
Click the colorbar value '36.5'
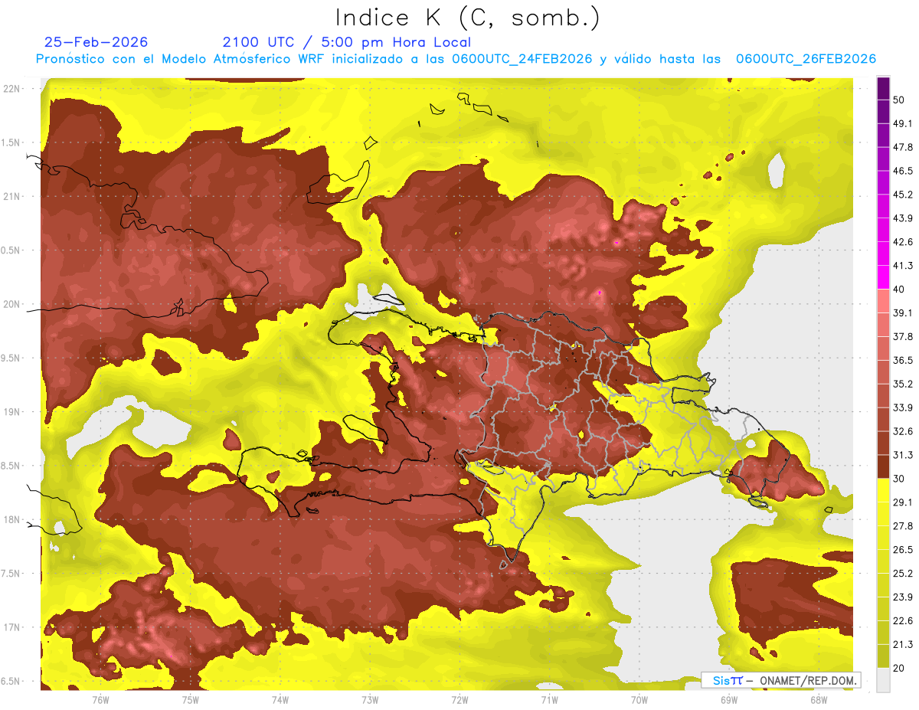click(x=903, y=360)
